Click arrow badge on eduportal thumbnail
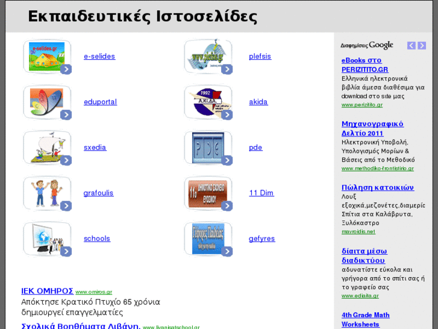438x329 pixels. (x=66, y=115)
